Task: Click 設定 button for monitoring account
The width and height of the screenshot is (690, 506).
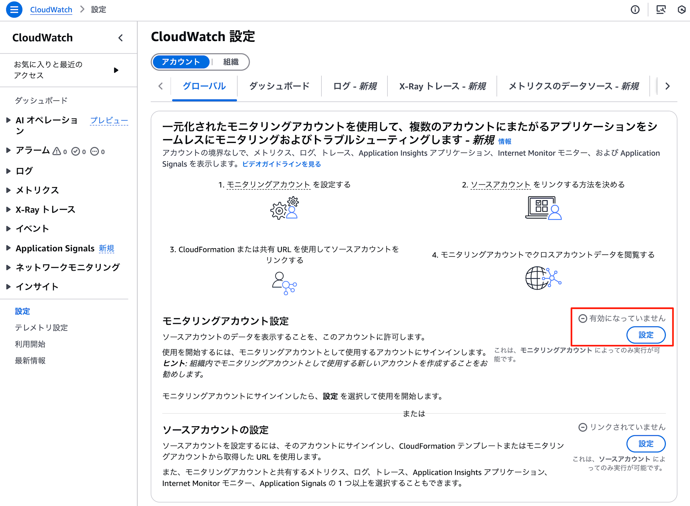Action: [x=646, y=335]
